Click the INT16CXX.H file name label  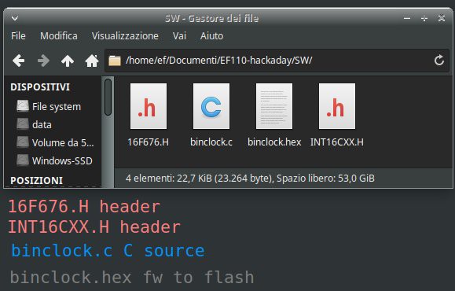pyautogui.click(x=337, y=142)
